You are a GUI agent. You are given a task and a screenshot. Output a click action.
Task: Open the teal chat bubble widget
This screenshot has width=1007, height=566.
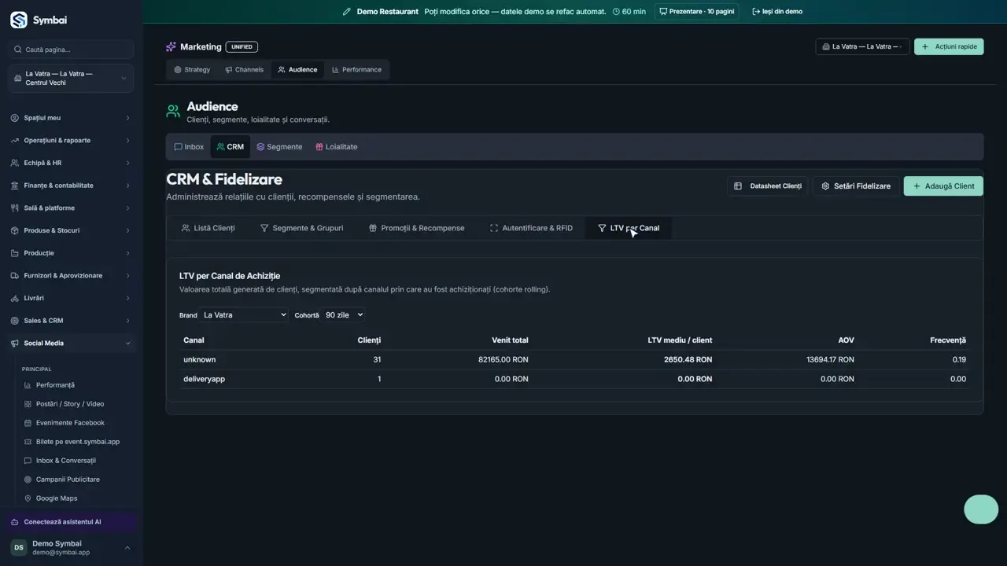(981, 509)
